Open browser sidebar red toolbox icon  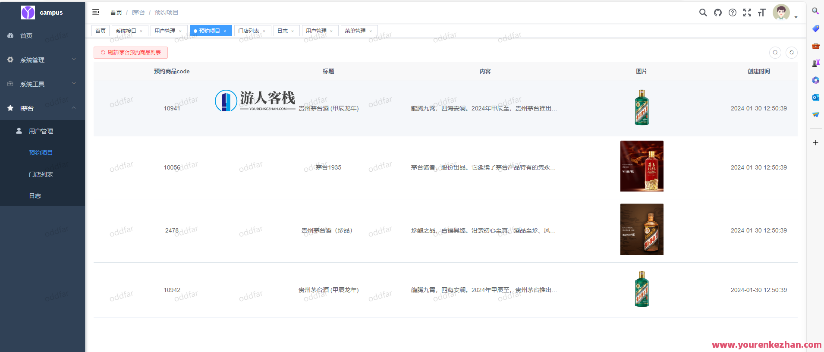tap(815, 46)
